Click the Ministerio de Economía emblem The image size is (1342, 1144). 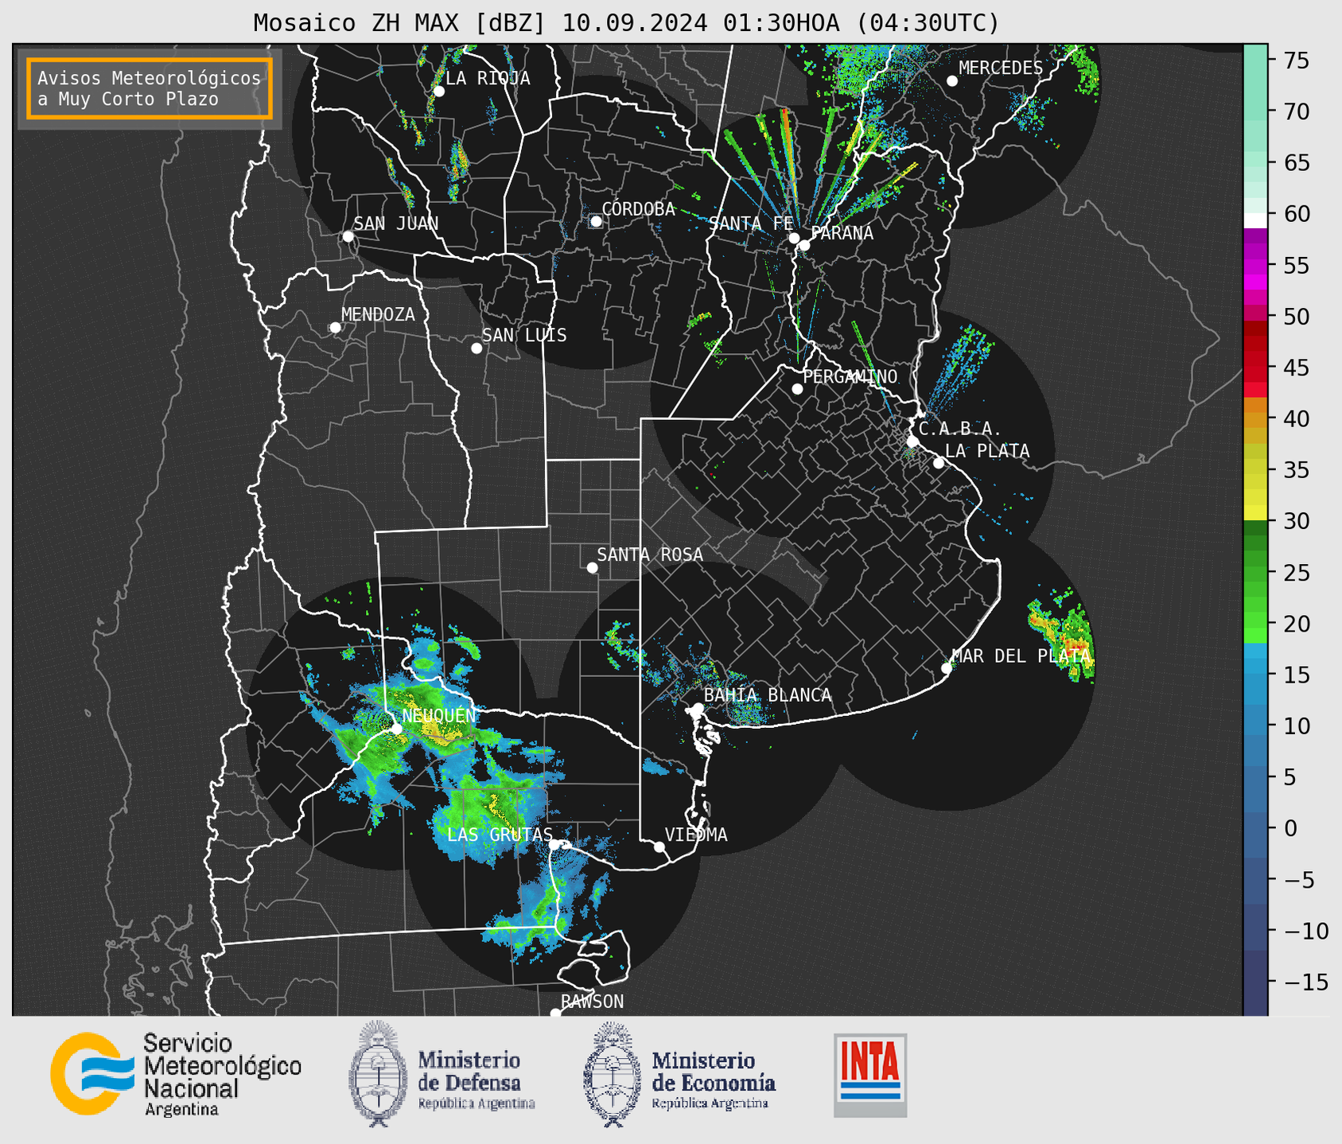coord(610,1074)
